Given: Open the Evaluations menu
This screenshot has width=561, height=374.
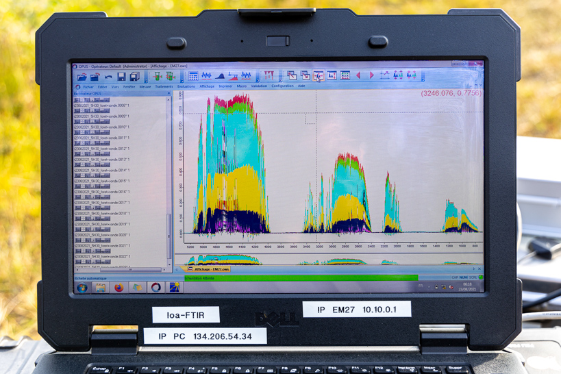Looking at the screenshot, I should [186, 86].
